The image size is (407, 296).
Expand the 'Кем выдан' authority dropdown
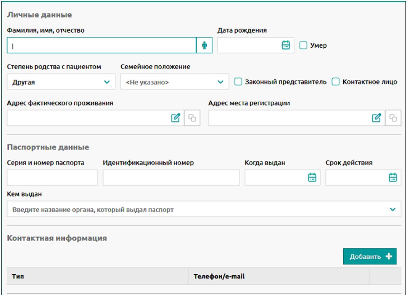tap(204, 209)
